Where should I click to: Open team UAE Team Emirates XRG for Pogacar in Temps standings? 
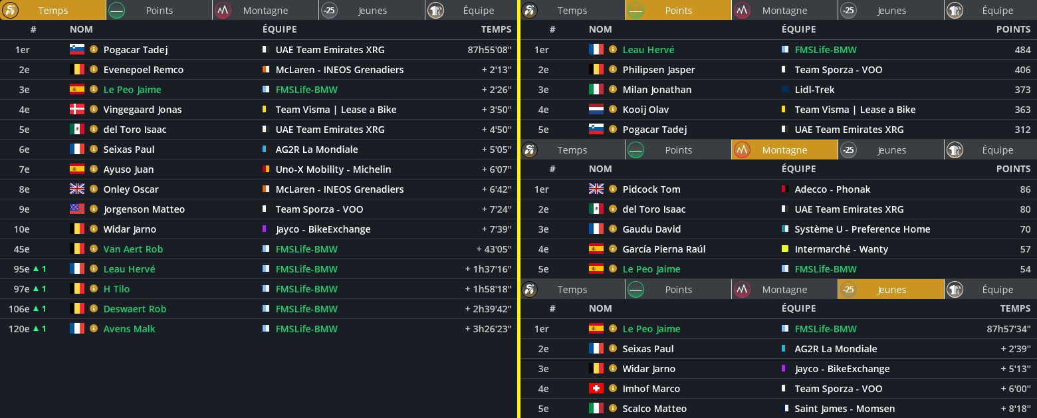click(330, 50)
